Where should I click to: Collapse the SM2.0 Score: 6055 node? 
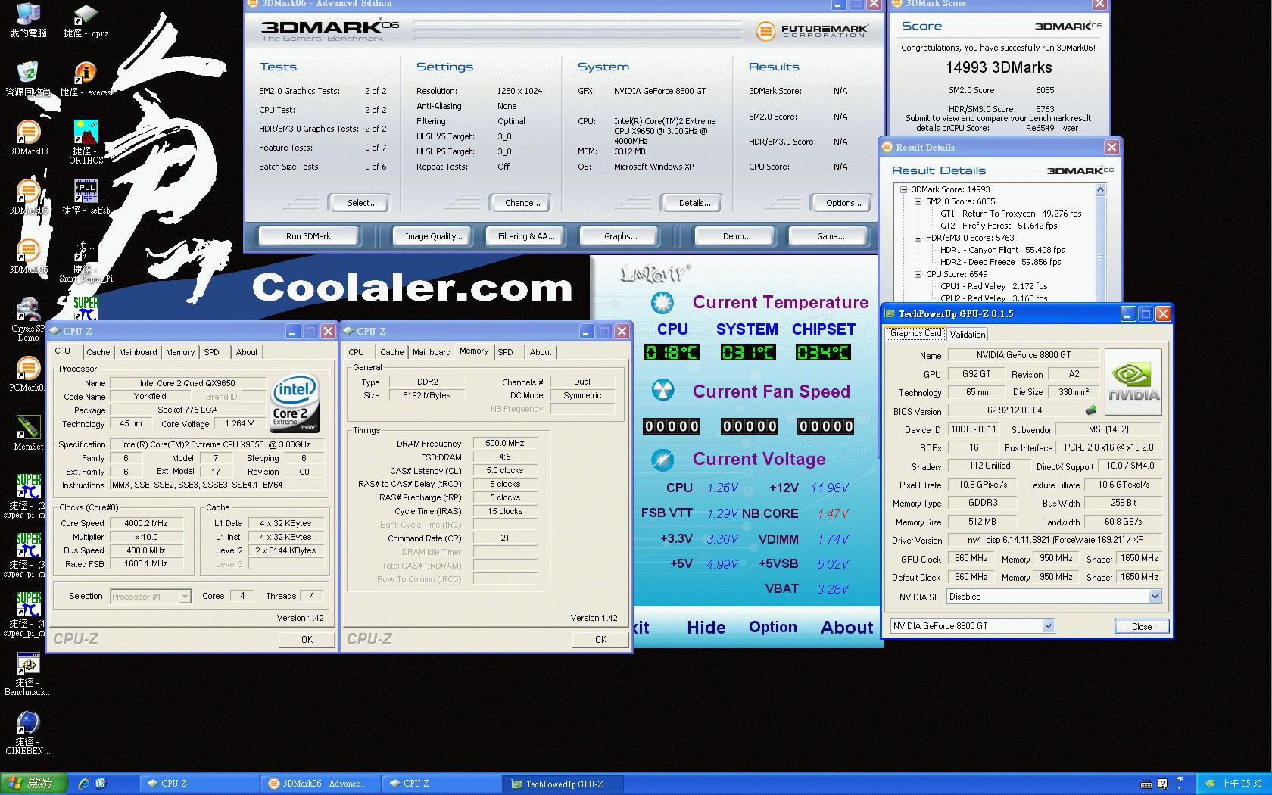coord(918,202)
